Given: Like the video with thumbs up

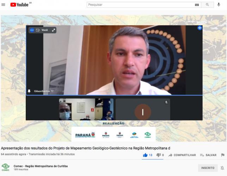Looking at the screenshot, I should pyautogui.click(x=145, y=155).
